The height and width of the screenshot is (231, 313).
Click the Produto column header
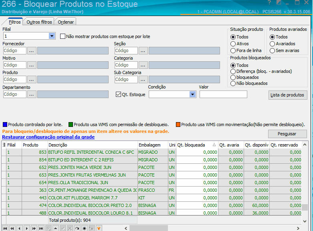[34, 145]
